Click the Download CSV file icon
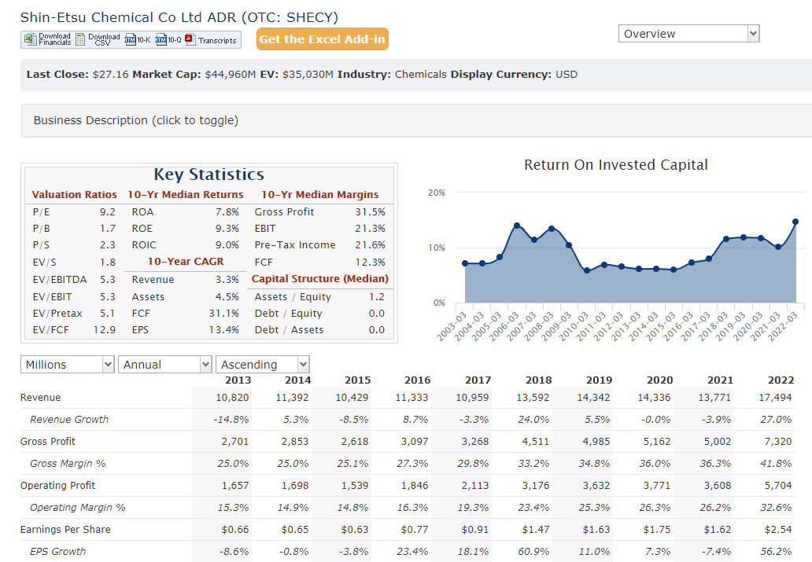 click(81, 39)
